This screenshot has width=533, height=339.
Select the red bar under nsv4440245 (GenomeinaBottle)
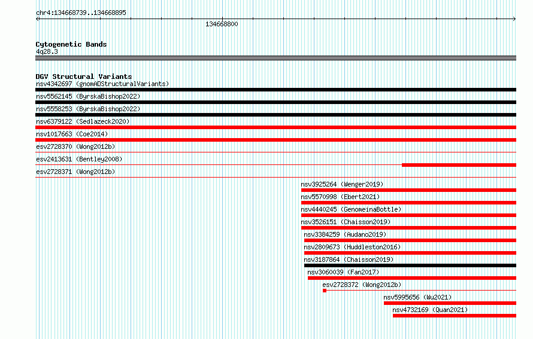pos(408,215)
